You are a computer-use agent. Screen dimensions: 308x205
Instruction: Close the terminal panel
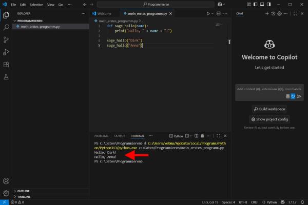pos(225,136)
